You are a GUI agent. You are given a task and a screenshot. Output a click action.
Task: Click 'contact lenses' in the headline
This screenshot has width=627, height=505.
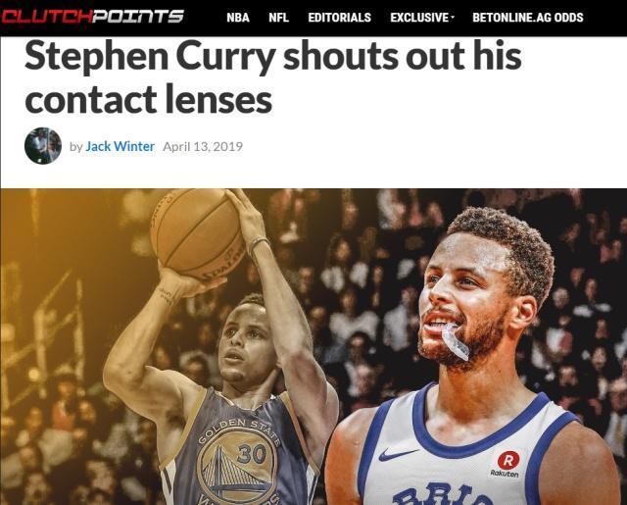(149, 99)
